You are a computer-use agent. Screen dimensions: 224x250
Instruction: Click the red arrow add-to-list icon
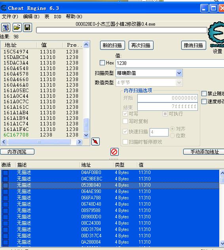click(95, 142)
